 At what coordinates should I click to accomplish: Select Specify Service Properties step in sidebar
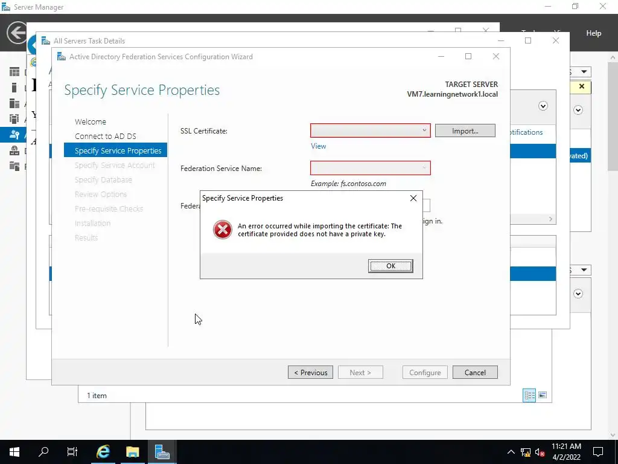(x=115, y=150)
